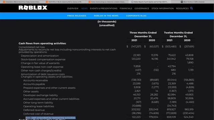Click the Depreciation and amortization label
Viewport: 214px width, 120px height.
click(40, 56)
